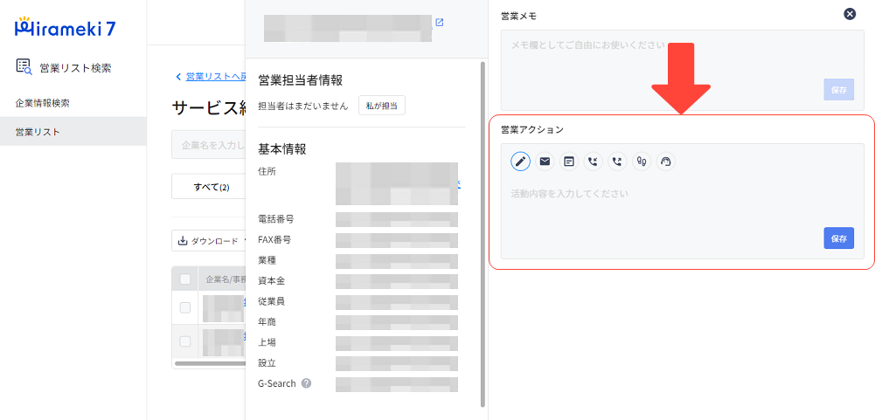Select the outgoing call action icon
The height and width of the screenshot is (420, 875).
tap(617, 162)
